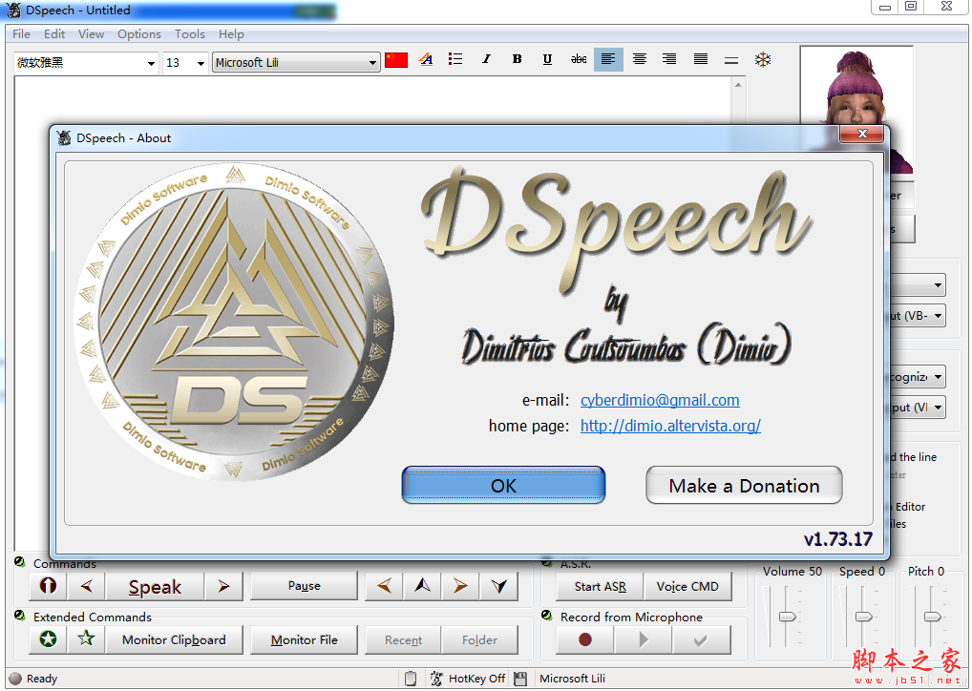Screen dimensions: 972x691
Task: Click the Speed 0 slider handle
Action: [x=863, y=617]
